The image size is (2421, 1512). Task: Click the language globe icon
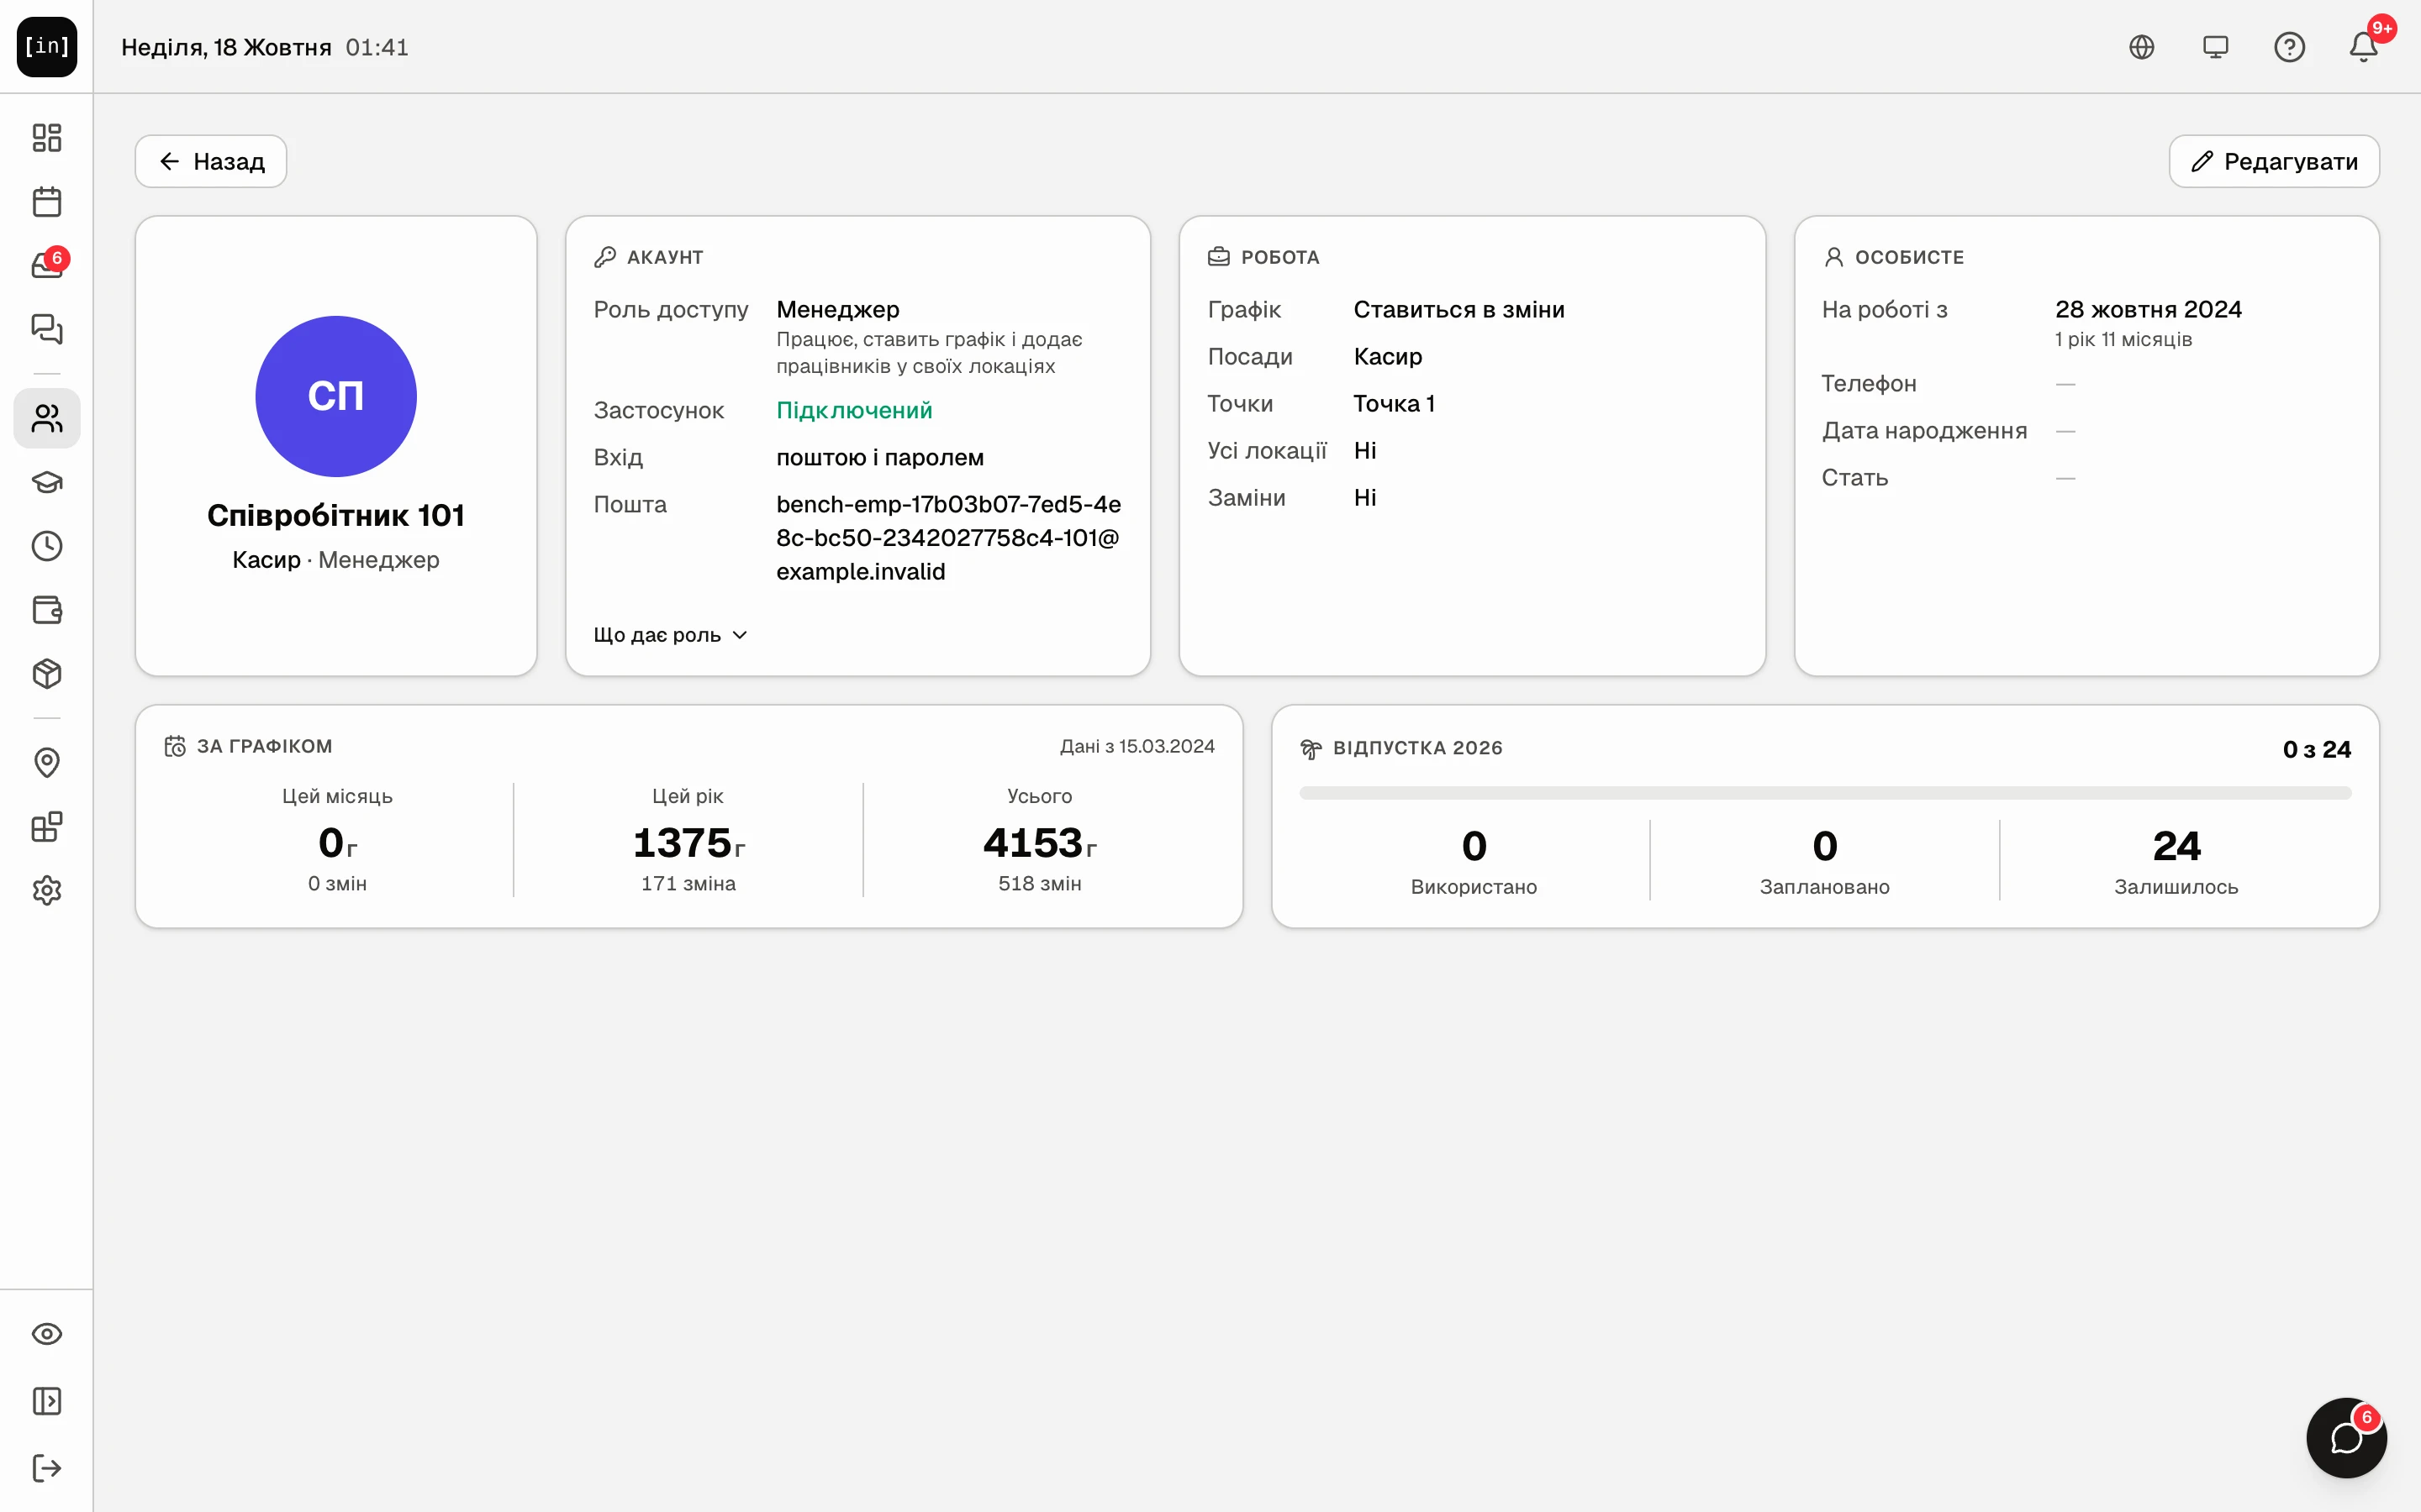tap(2141, 47)
